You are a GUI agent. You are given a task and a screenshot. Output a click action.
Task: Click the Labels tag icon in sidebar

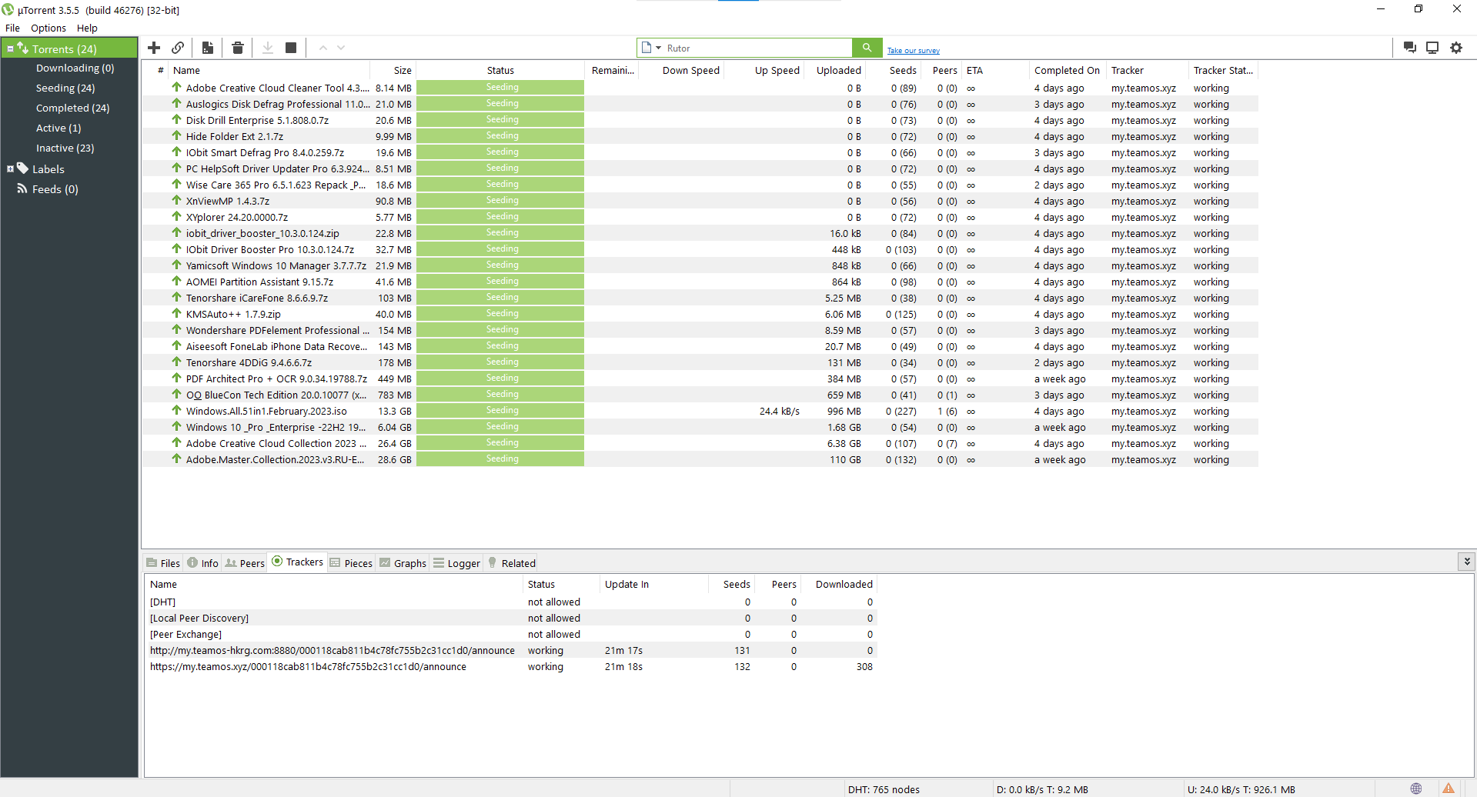click(x=22, y=168)
